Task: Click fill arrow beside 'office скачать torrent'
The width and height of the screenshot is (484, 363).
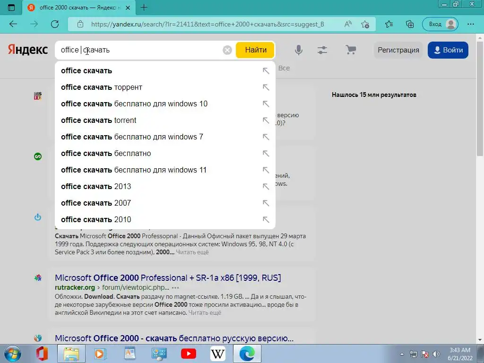Action: coord(266,121)
